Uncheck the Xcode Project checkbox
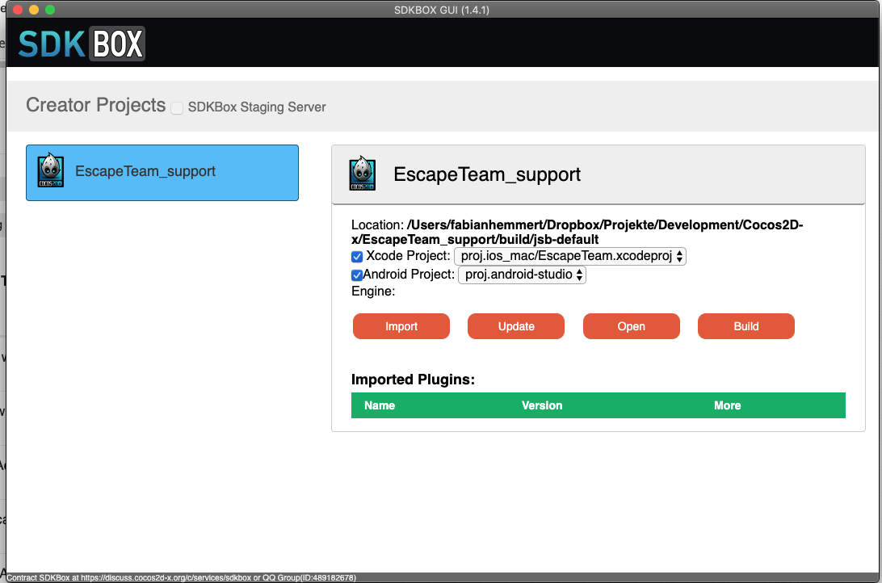Image resolution: width=882 pixels, height=583 pixels. (357, 257)
